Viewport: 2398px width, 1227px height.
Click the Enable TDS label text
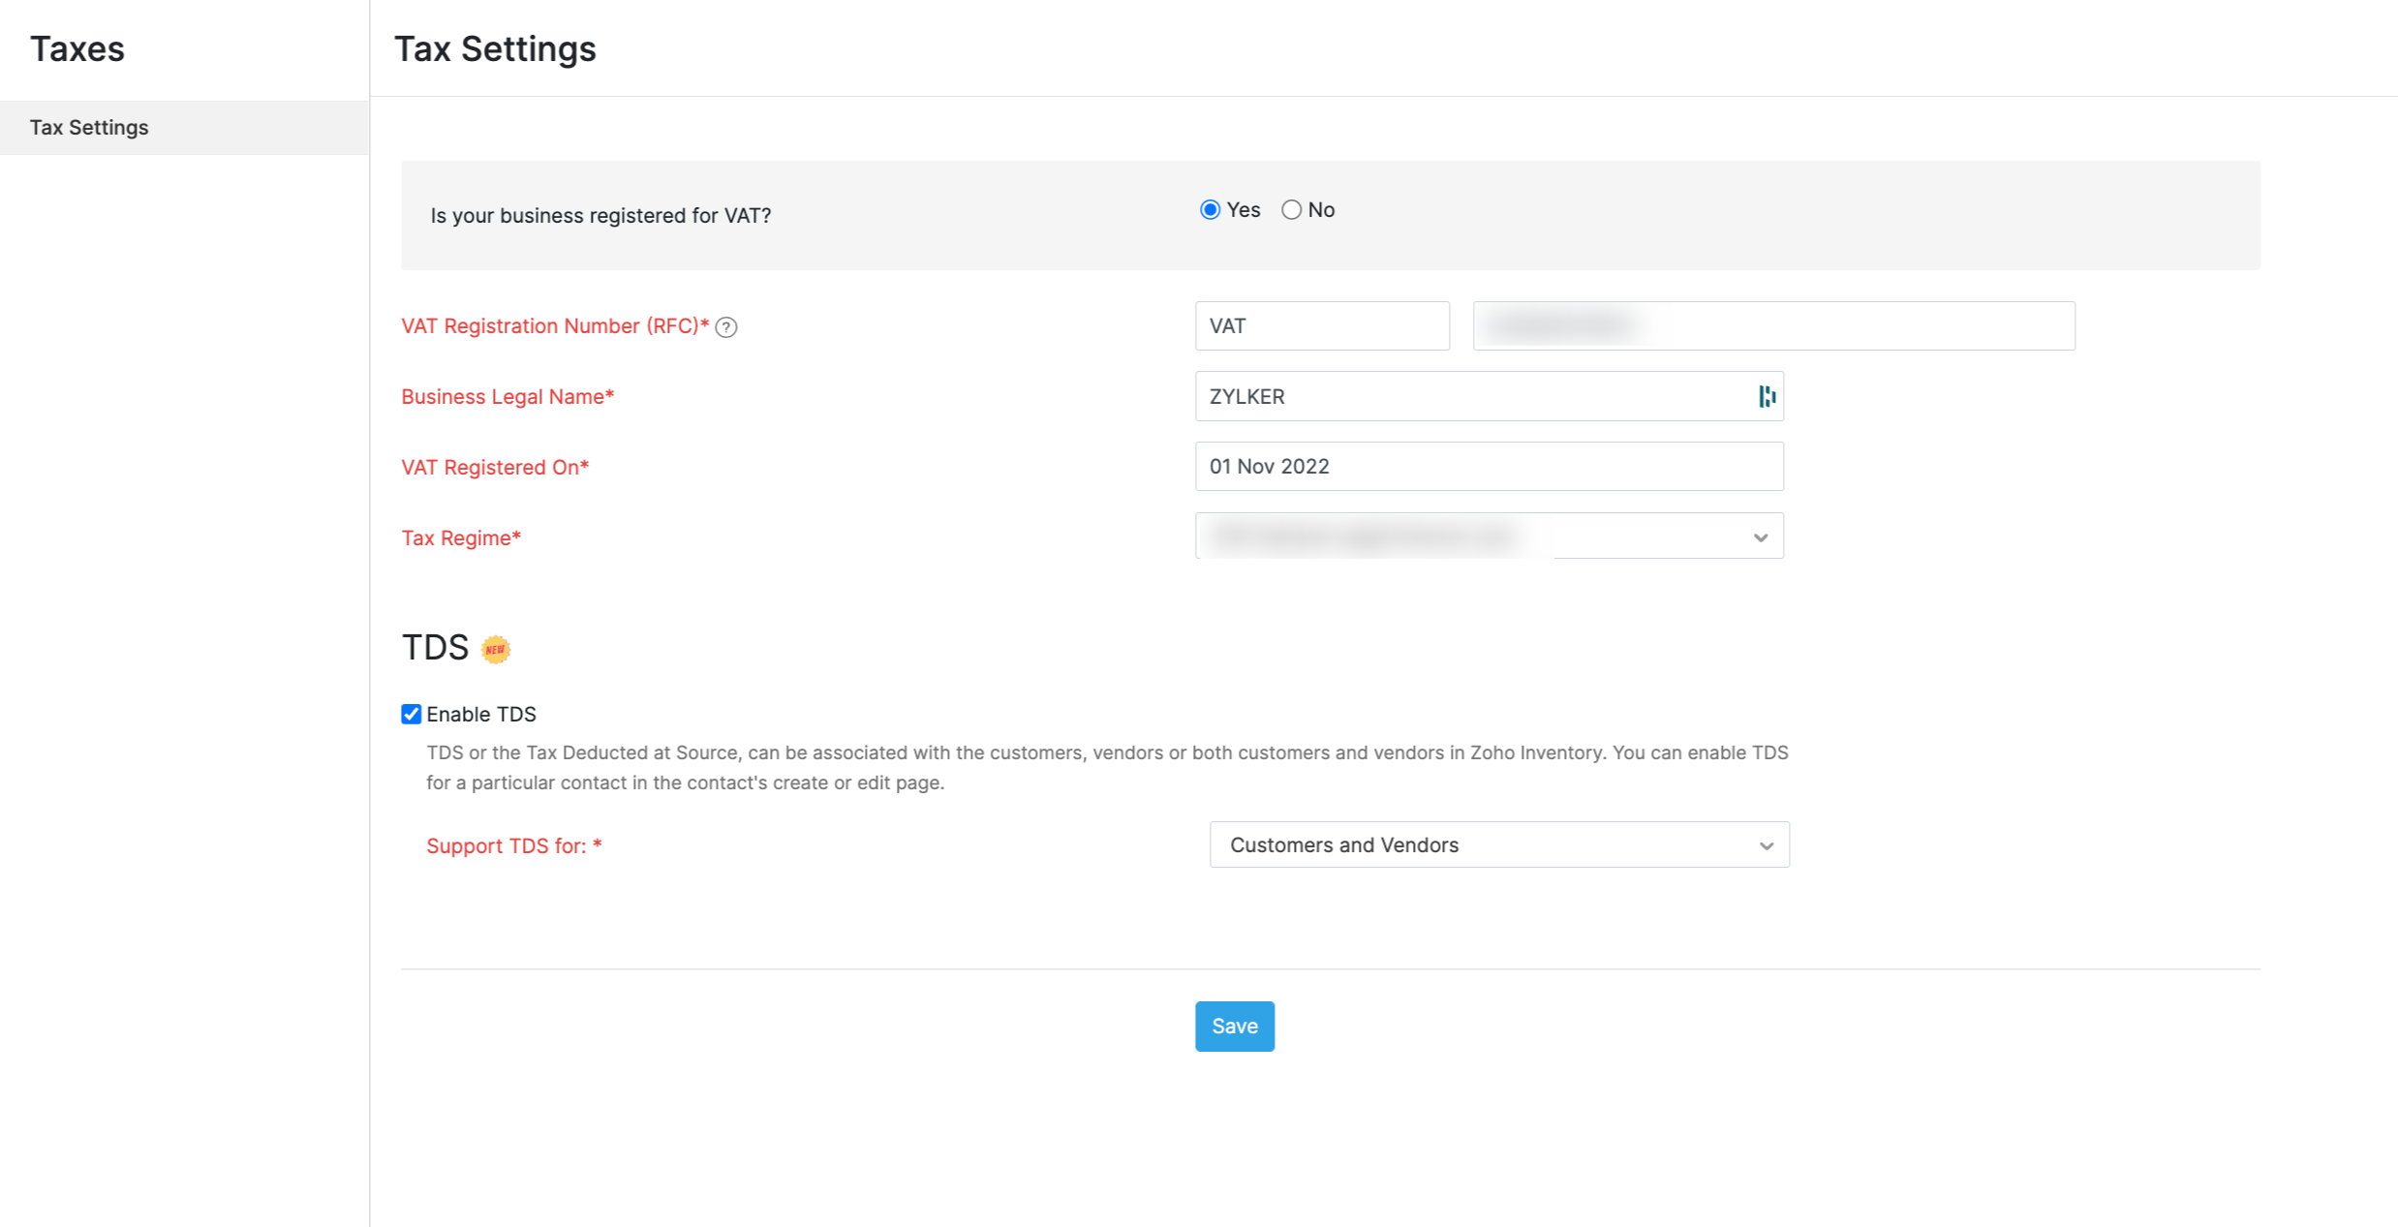coord(481,715)
